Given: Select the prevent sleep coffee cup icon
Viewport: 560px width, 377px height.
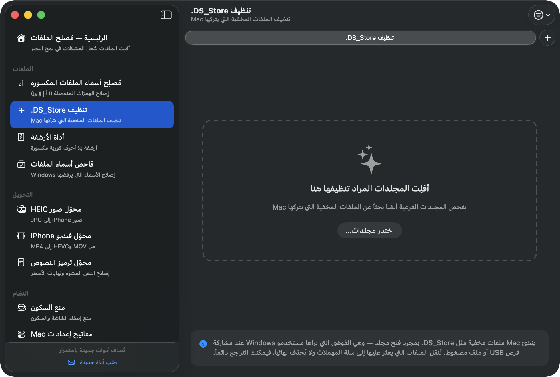Looking at the screenshot, I should (21, 307).
